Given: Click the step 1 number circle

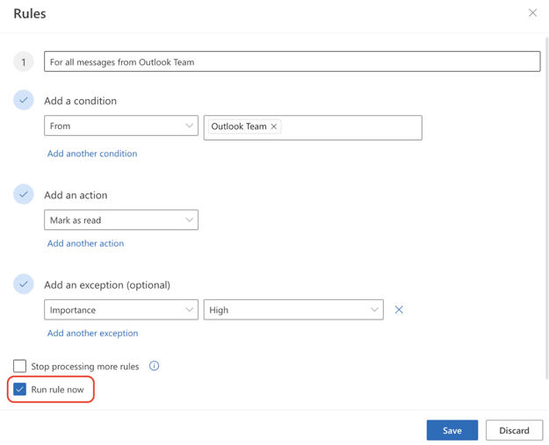Looking at the screenshot, I should (24, 62).
